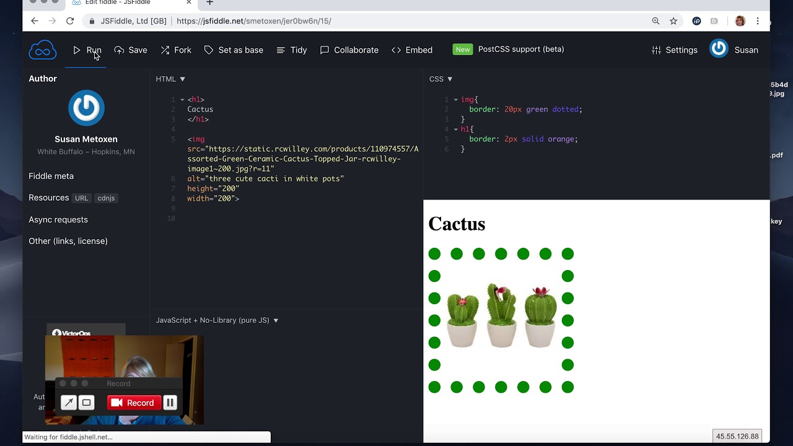The image size is (793, 446).
Task: Fork this fiddle
Action: click(176, 50)
